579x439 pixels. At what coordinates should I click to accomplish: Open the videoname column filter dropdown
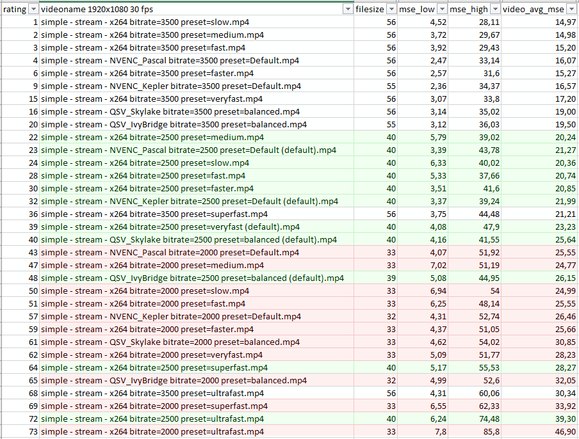point(347,10)
